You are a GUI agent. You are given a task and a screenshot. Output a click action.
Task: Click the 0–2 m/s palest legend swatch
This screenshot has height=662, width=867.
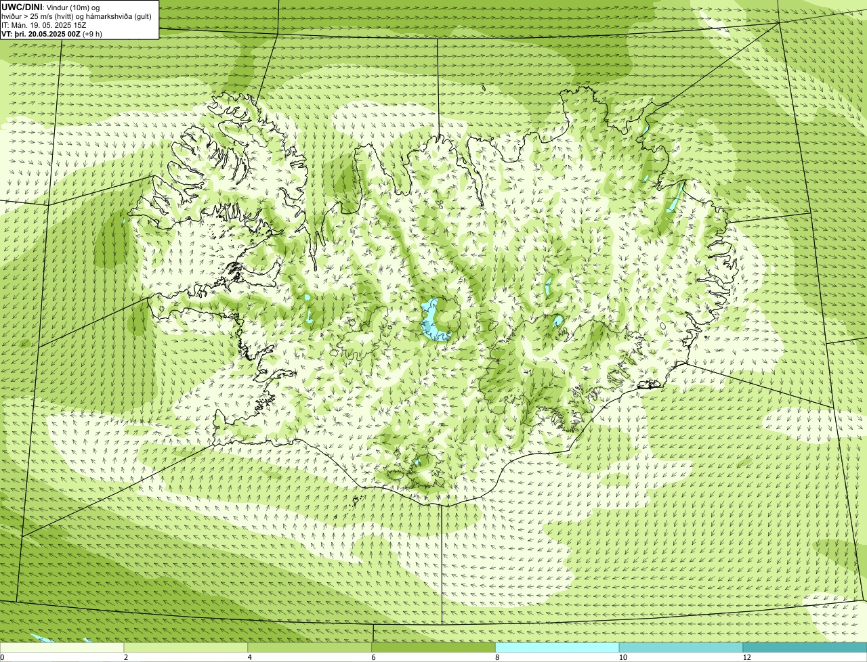62,647
